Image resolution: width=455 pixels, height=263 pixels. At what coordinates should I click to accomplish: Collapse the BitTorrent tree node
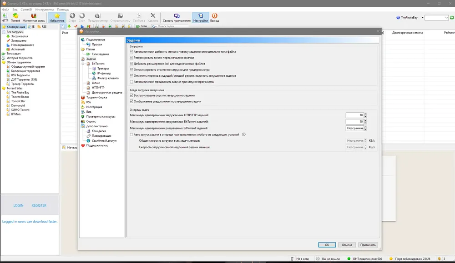click(83, 64)
